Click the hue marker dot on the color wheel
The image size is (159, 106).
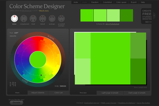coord(41,75)
